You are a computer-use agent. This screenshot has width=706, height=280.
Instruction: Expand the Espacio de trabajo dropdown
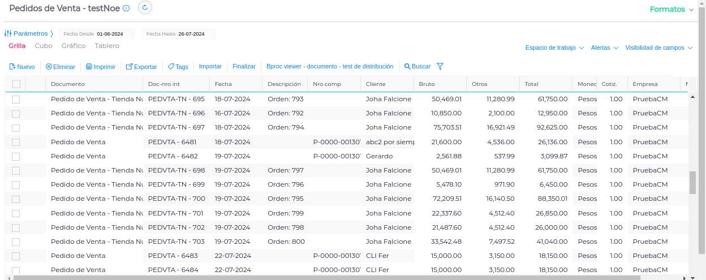click(554, 48)
